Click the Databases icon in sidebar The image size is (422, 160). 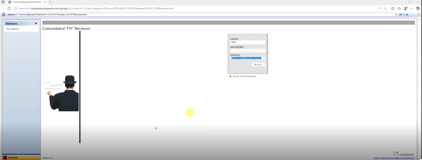click(x=5, y=157)
